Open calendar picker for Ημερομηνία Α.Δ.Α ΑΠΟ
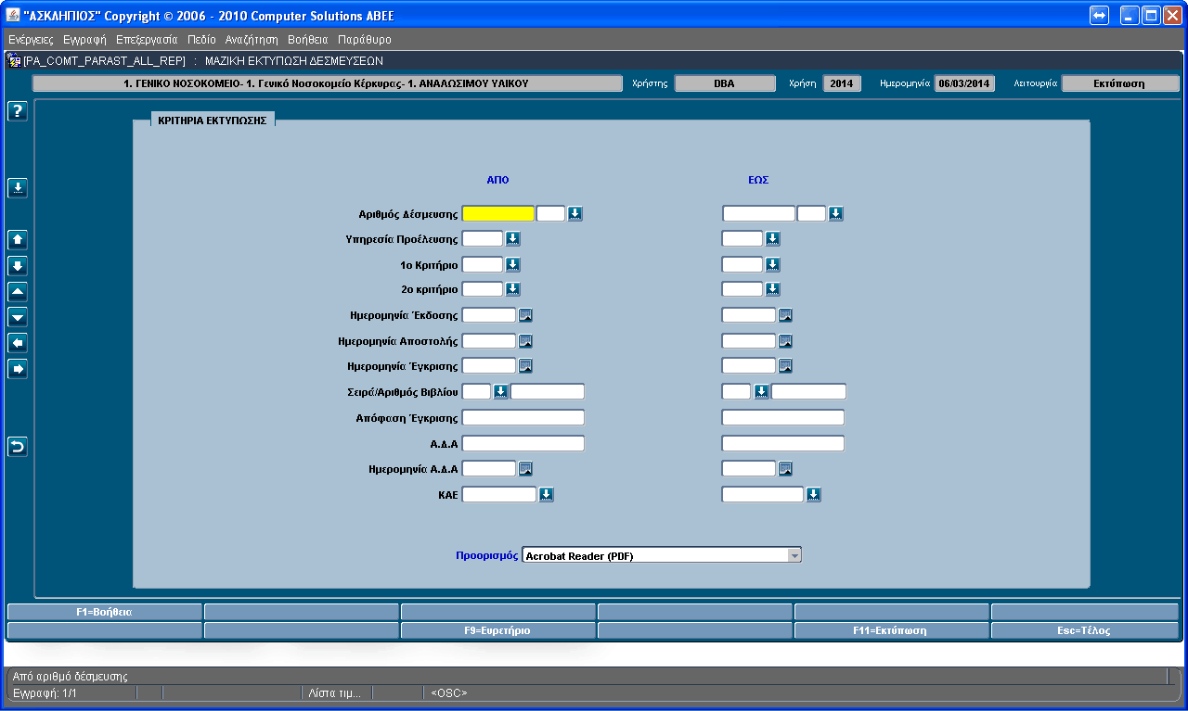This screenshot has height=711, width=1188. coord(525,469)
